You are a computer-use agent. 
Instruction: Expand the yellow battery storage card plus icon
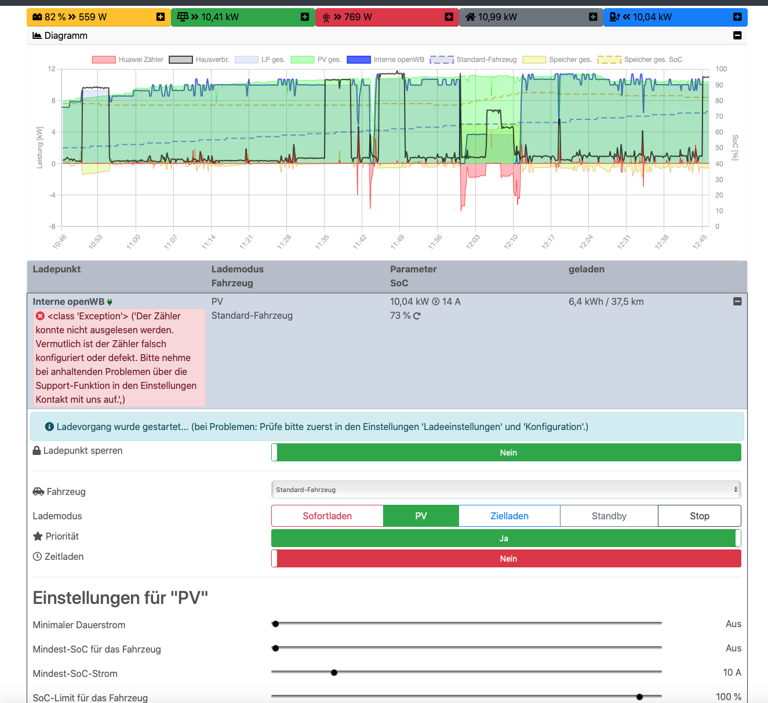(x=161, y=17)
